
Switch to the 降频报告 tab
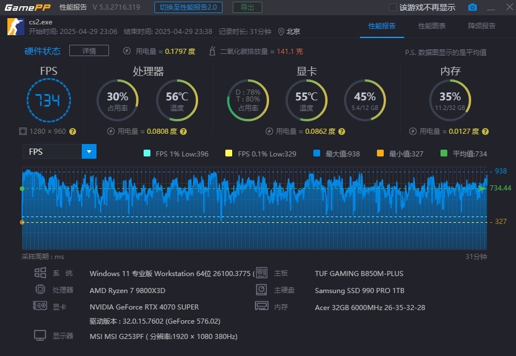482,26
